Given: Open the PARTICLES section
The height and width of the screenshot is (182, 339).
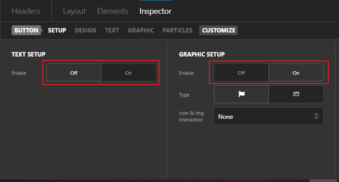Looking at the screenshot, I should 177,30.
